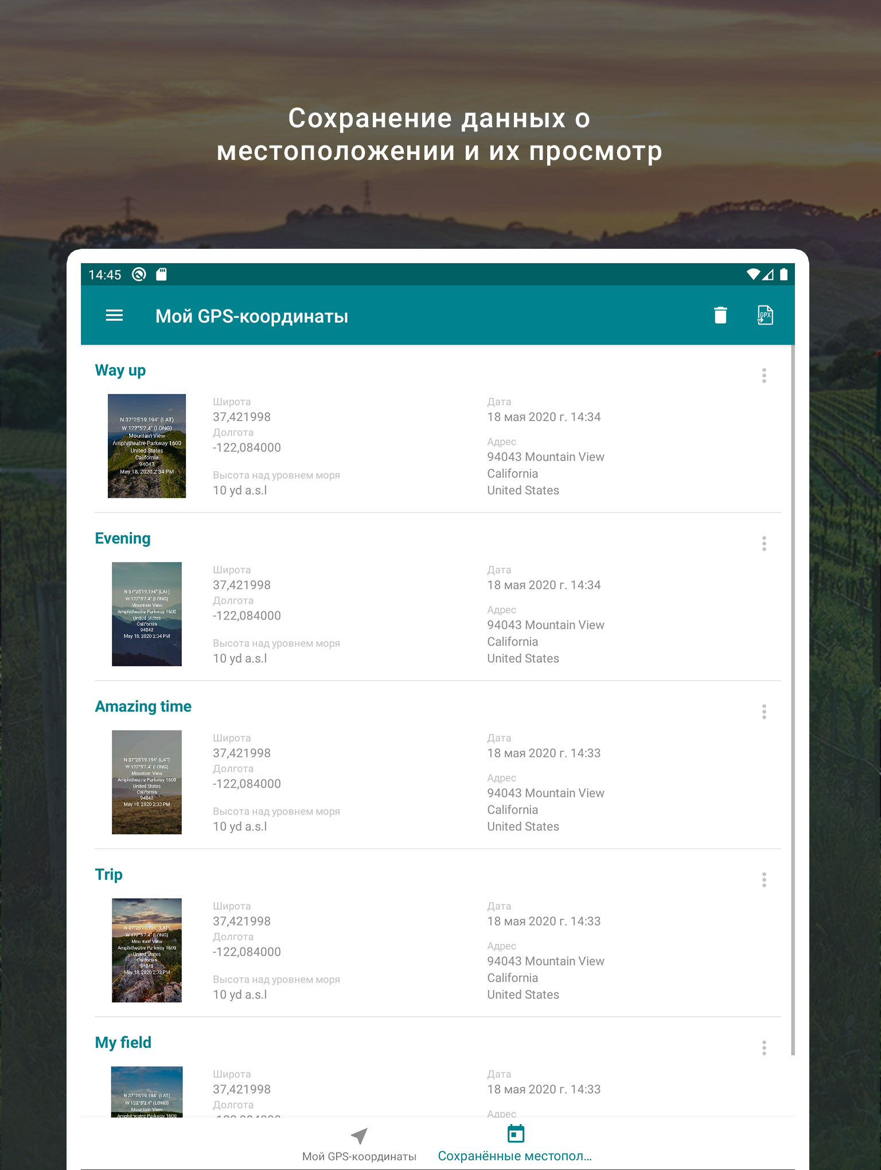The height and width of the screenshot is (1170, 881).
Task: Open overflow menu for My field
Action: pos(764,1048)
